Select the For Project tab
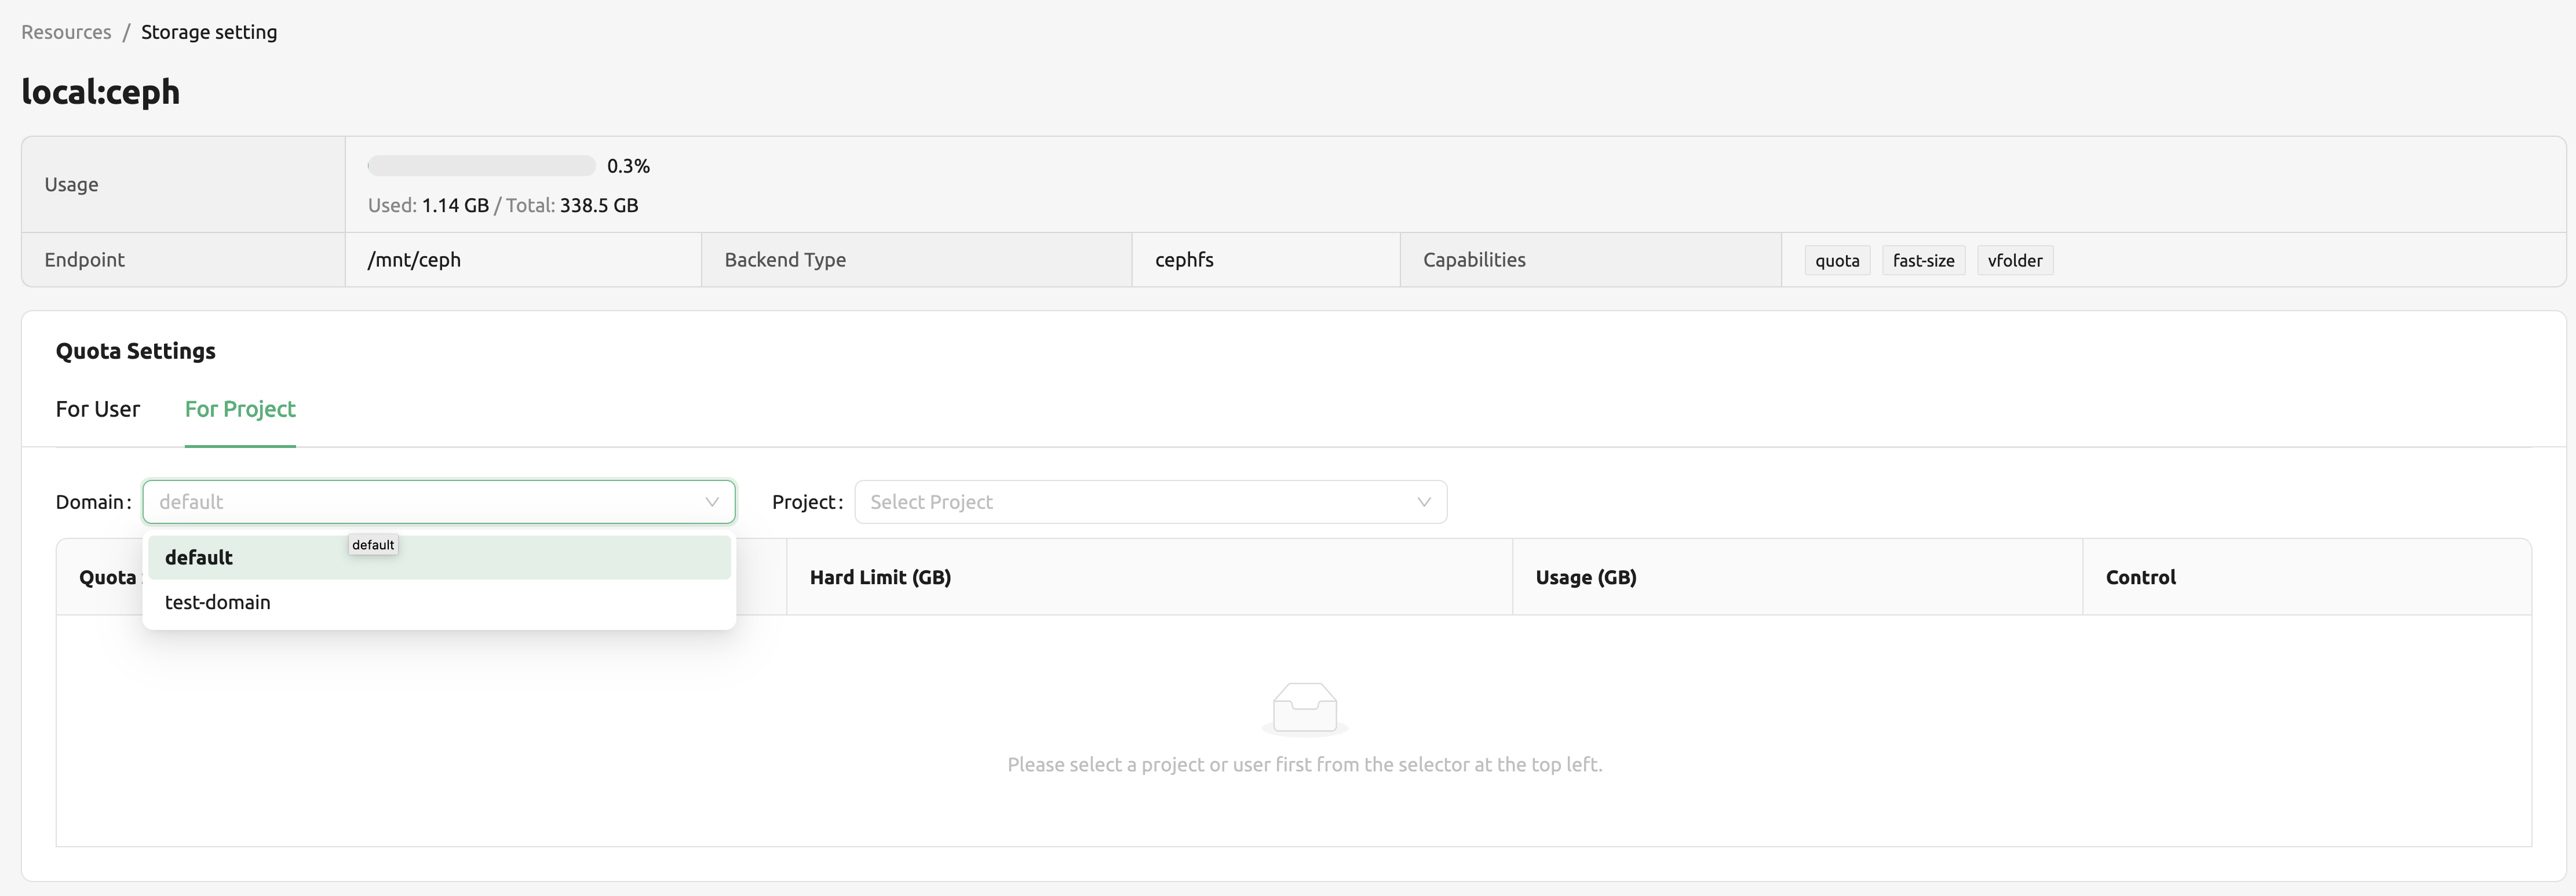 tap(240, 409)
